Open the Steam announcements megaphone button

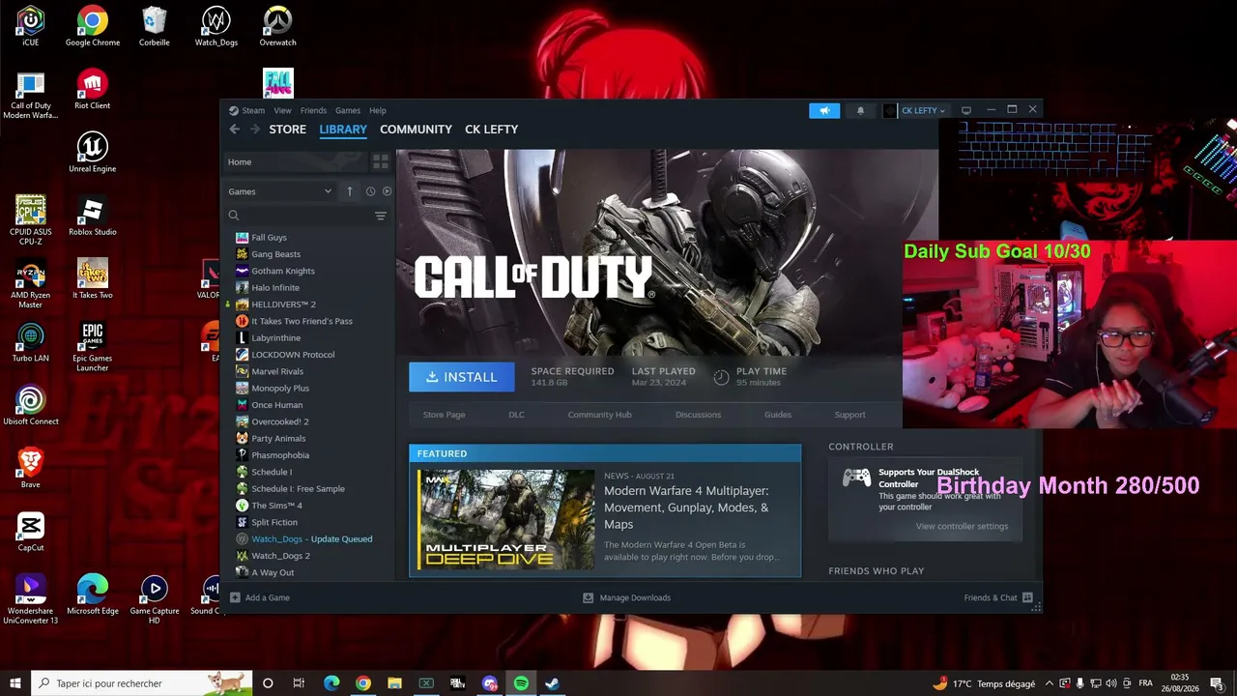(824, 110)
